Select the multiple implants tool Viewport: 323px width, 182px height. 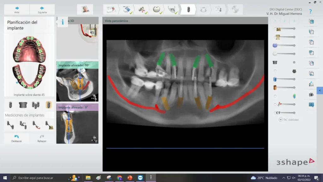click(36, 105)
